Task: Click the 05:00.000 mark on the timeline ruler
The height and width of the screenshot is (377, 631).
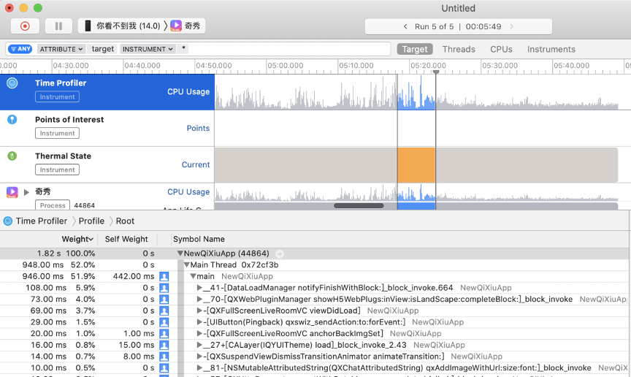Action: tap(286, 66)
